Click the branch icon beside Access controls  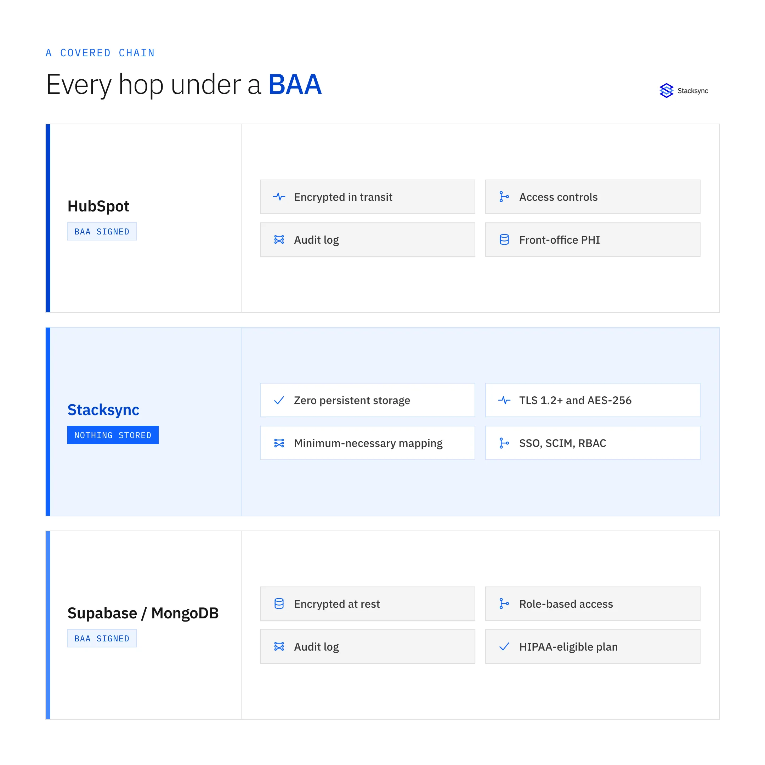click(504, 197)
